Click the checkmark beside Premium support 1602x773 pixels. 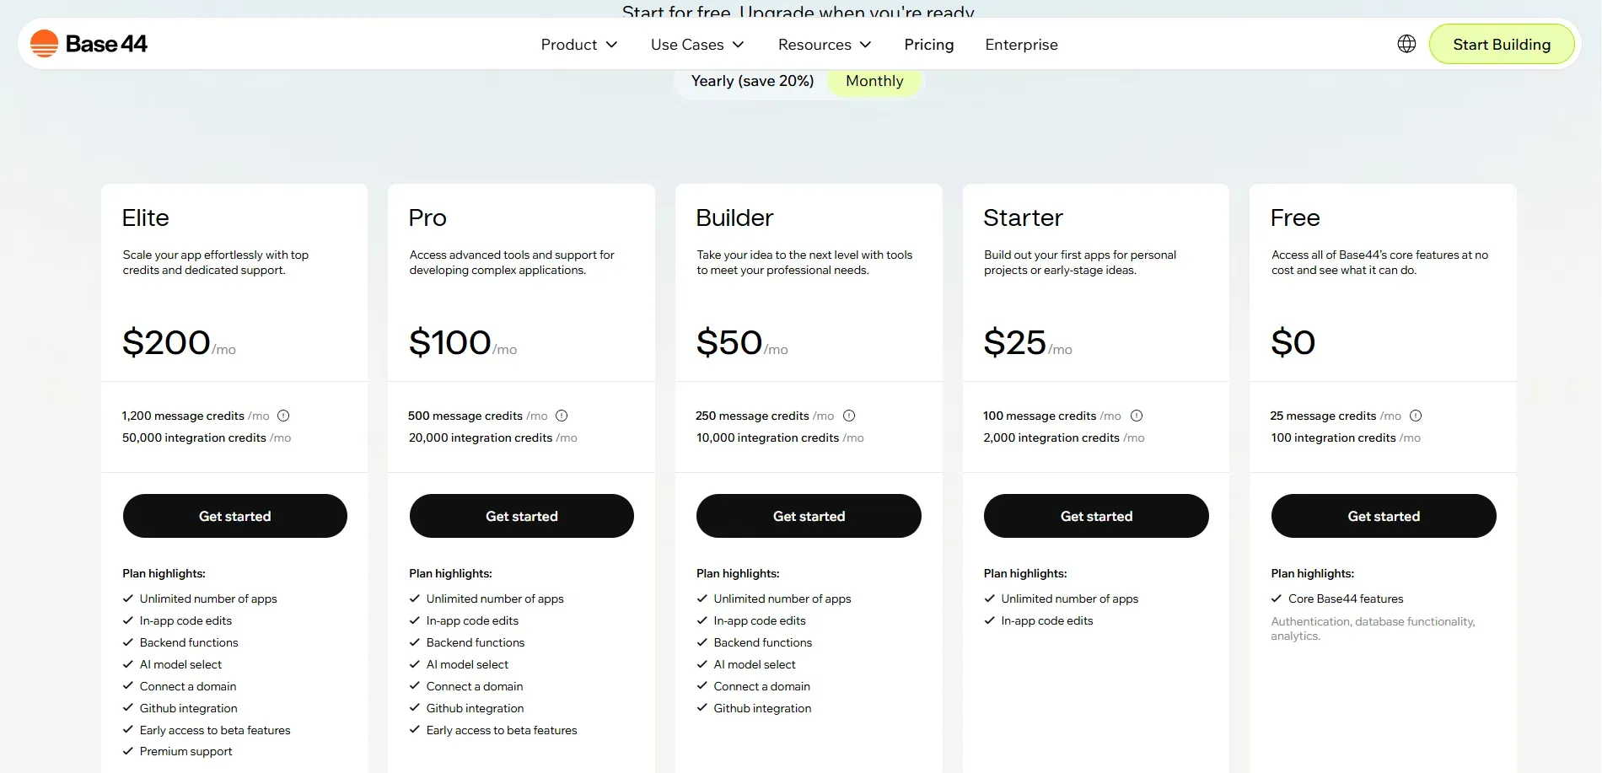pos(126,751)
